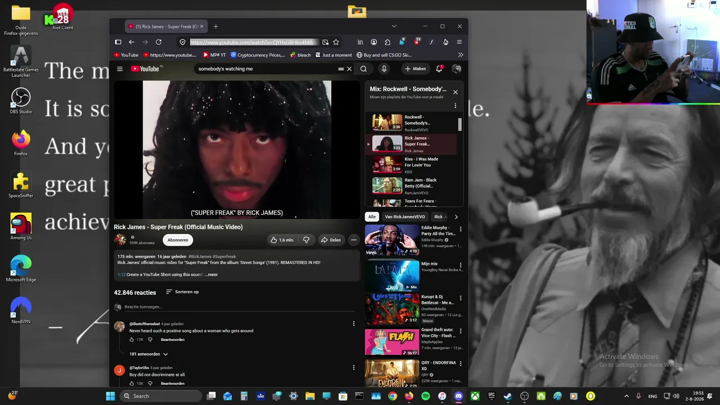
Task: Open Spotify from the taskbar
Action: [x=426, y=396]
